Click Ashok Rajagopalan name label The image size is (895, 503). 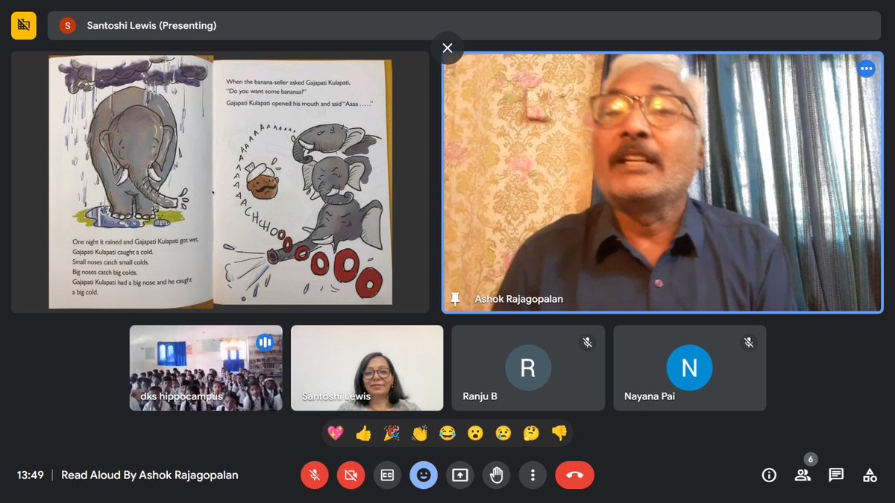point(519,299)
